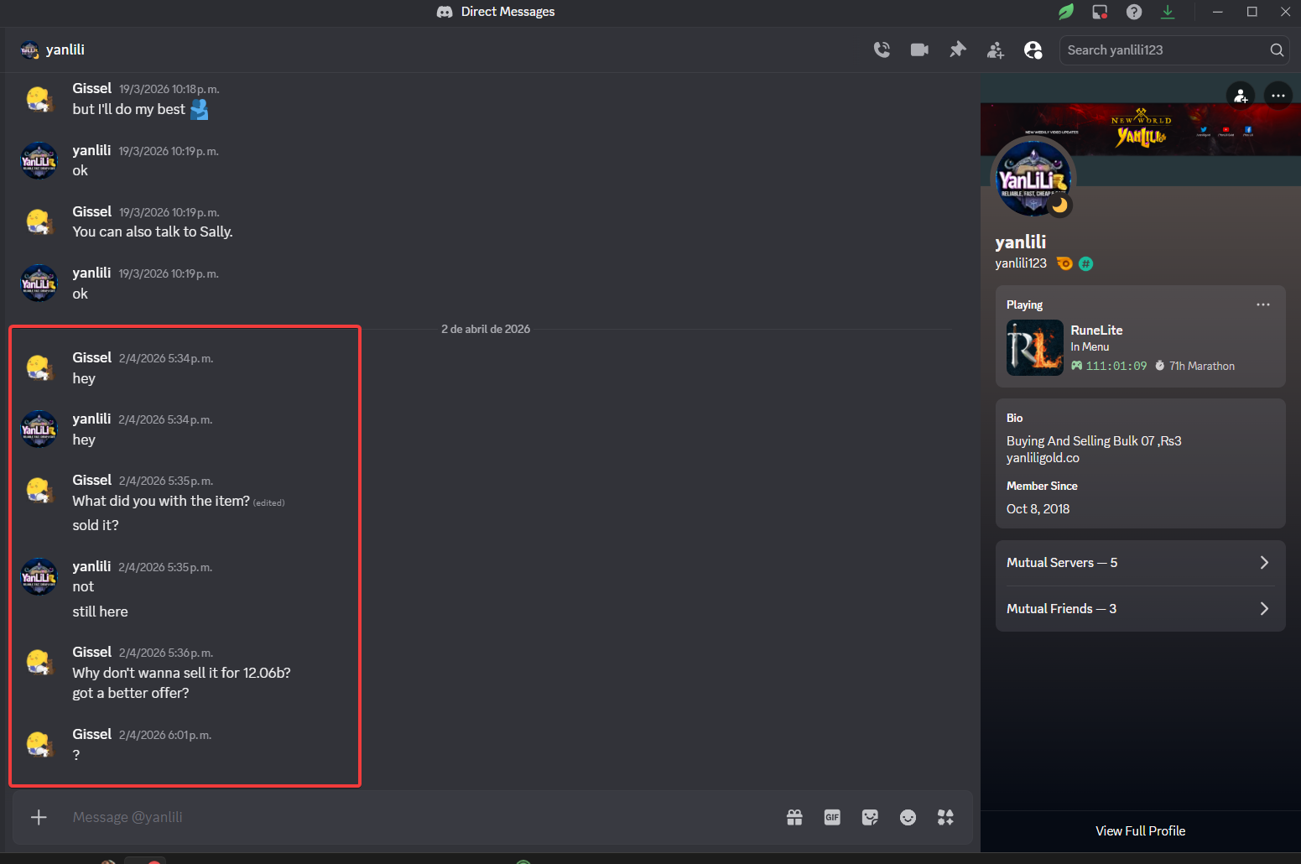Screen dimensions: 1301x864
Task: Click into the Message @yanlili box
Action: (x=419, y=817)
